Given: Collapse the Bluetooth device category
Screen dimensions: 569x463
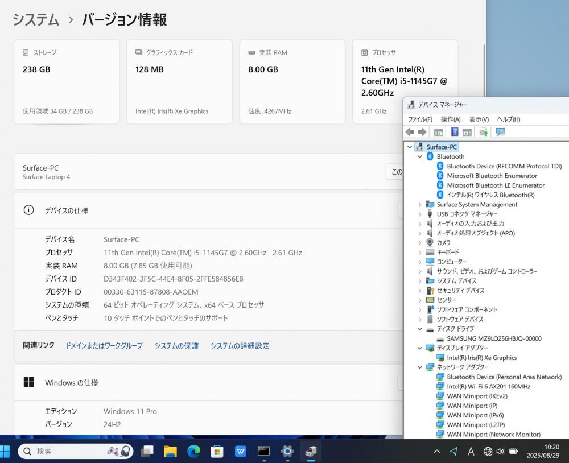Looking at the screenshot, I should pyautogui.click(x=420, y=156).
